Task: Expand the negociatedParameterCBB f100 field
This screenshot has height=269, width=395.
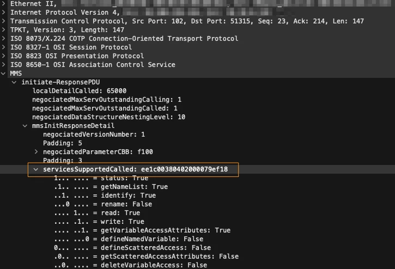Action: click(x=37, y=151)
